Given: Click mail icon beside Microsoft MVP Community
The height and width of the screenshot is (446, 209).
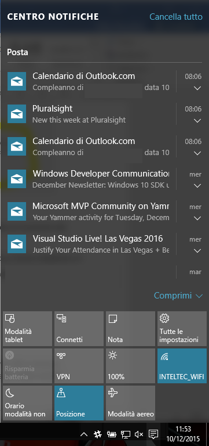Looking at the screenshot, I should point(17,211).
